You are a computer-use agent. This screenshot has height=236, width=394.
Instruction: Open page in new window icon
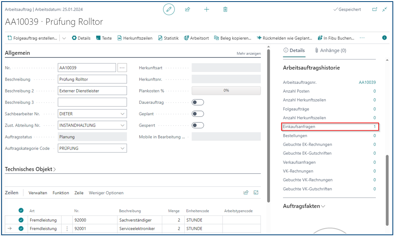point(375,9)
